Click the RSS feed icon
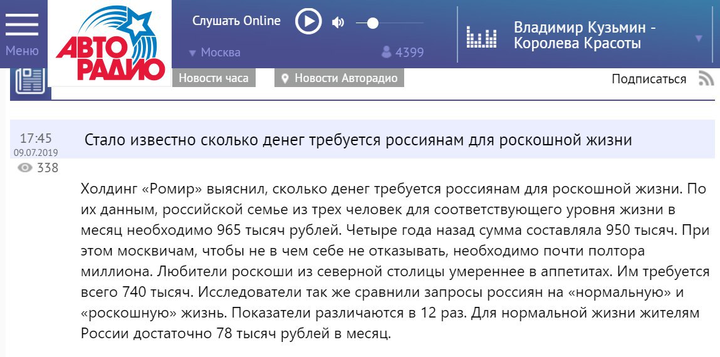720x357 pixels. click(706, 78)
